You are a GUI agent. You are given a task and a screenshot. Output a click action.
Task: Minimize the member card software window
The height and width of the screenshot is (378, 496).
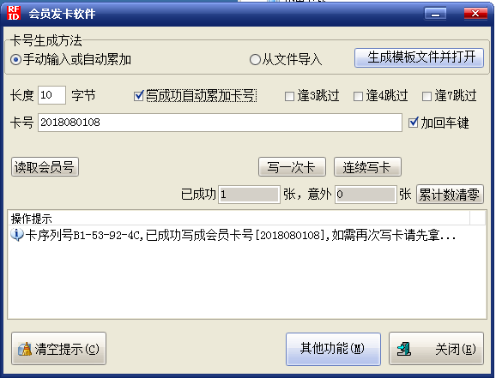[x=435, y=14]
